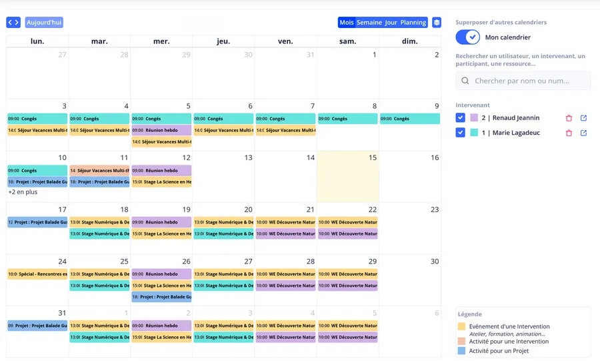Select the empty day 13 cell

tap(223, 176)
